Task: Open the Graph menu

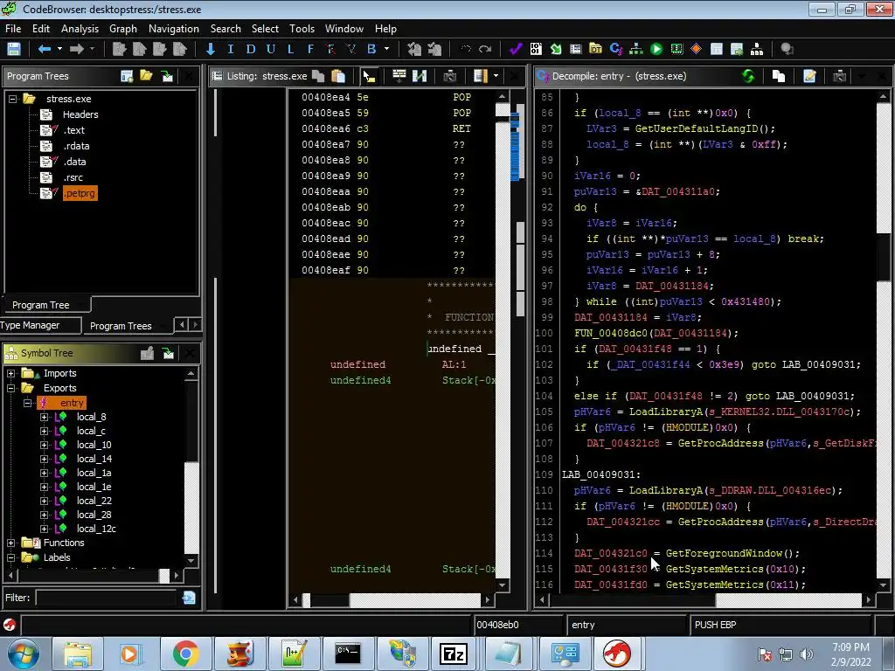Action: [x=123, y=29]
